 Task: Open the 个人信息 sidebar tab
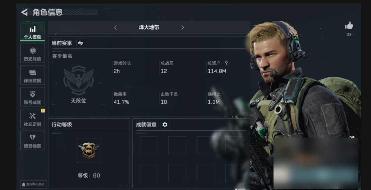[x=32, y=32]
